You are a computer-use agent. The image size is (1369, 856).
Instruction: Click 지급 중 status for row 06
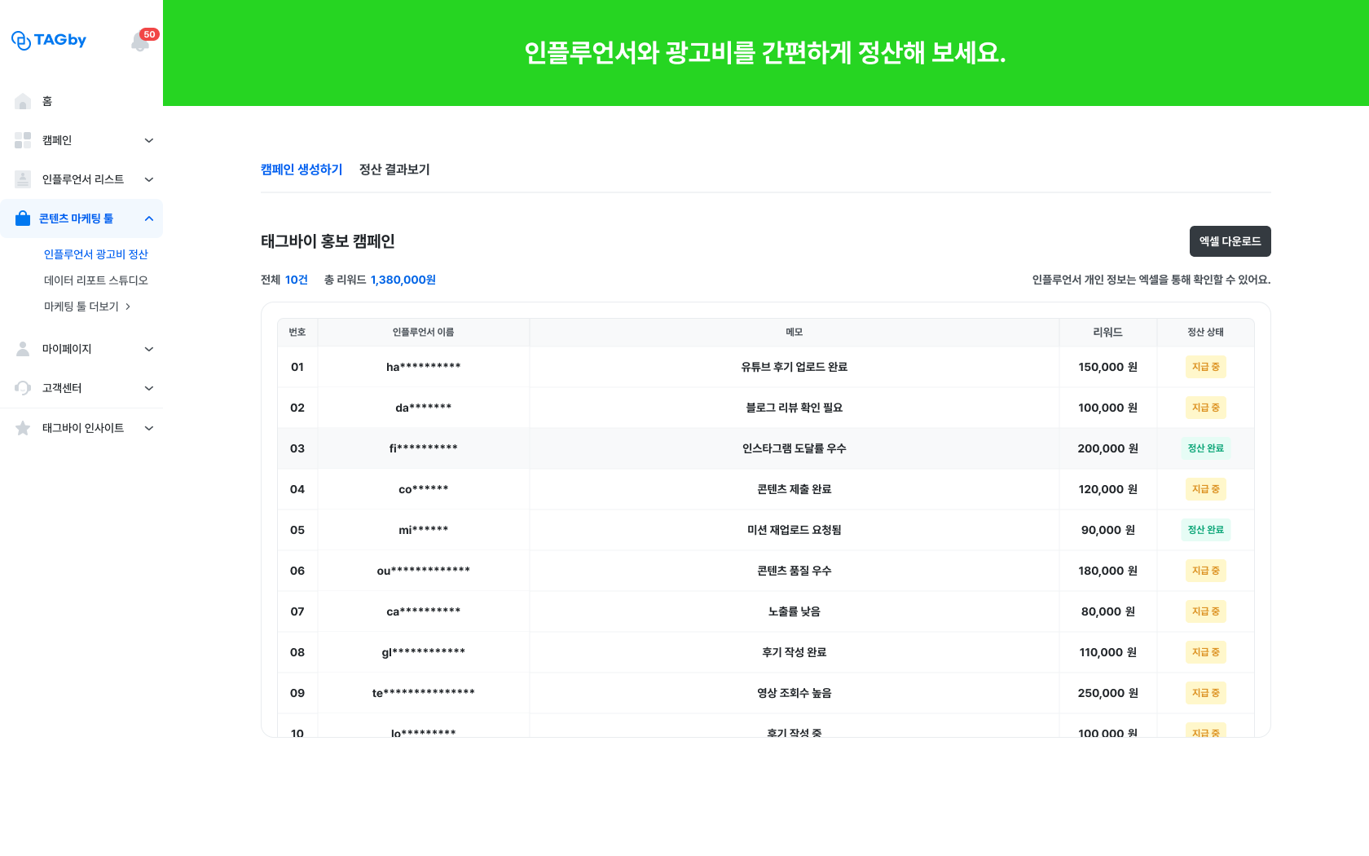1206,571
